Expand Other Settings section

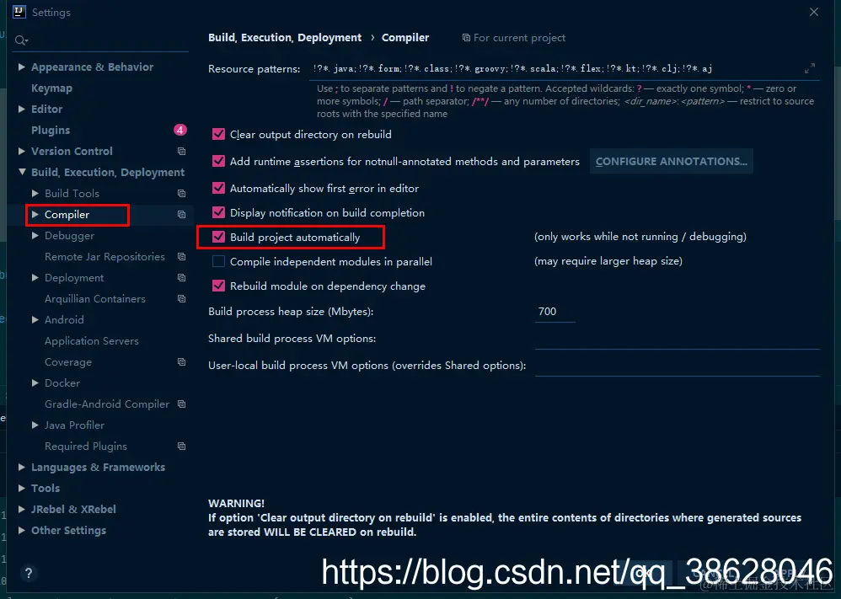pyautogui.click(x=21, y=531)
